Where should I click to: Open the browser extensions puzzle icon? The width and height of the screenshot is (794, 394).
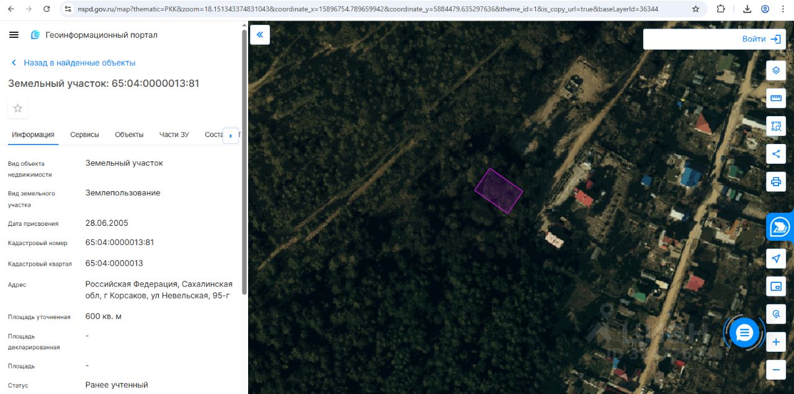[721, 9]
